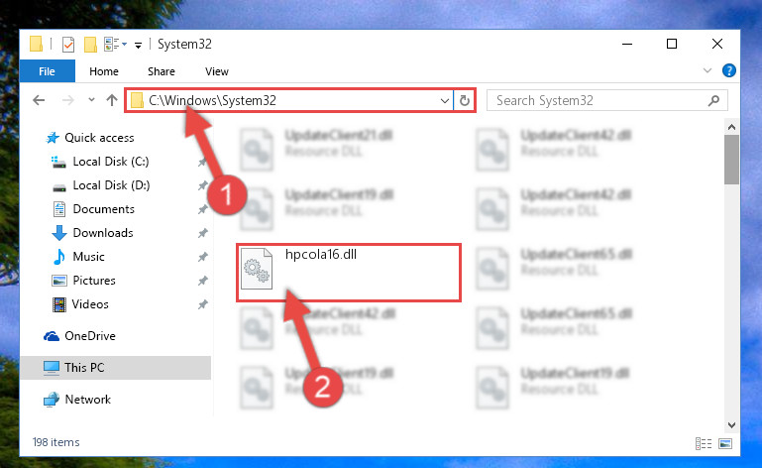Click the search magnifier icon

(713, 100)
